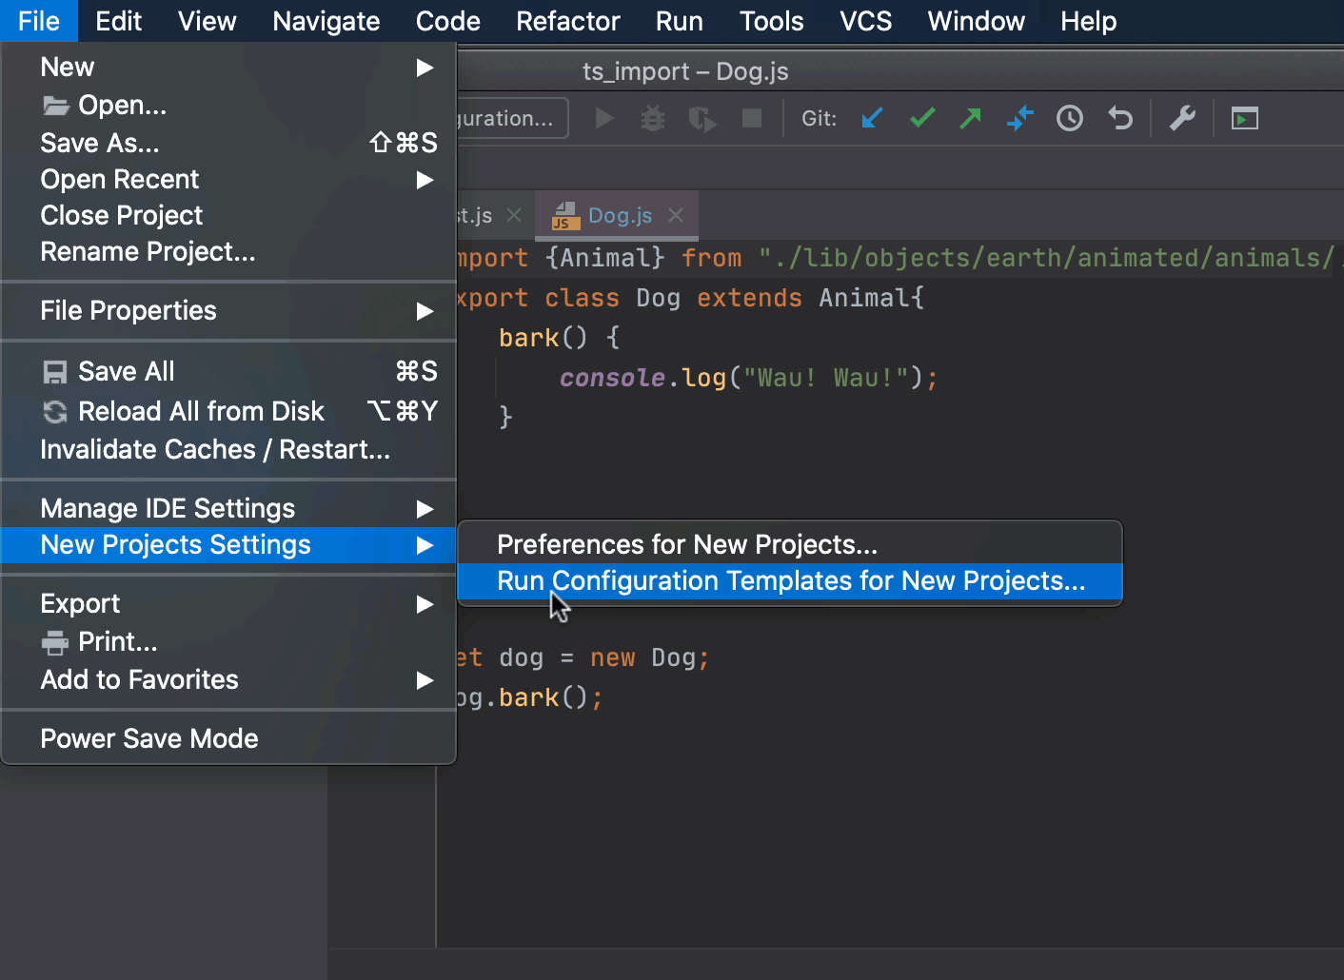Open the run configuration dropdown
Viewport: 1344px width, 980px height.
click(511, 118)
